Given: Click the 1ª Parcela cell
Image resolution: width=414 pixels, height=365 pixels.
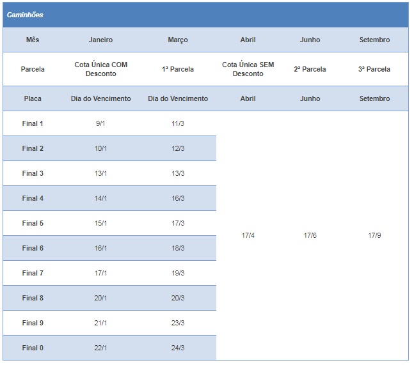Looking at the screenshot, I should pos(178,69).
